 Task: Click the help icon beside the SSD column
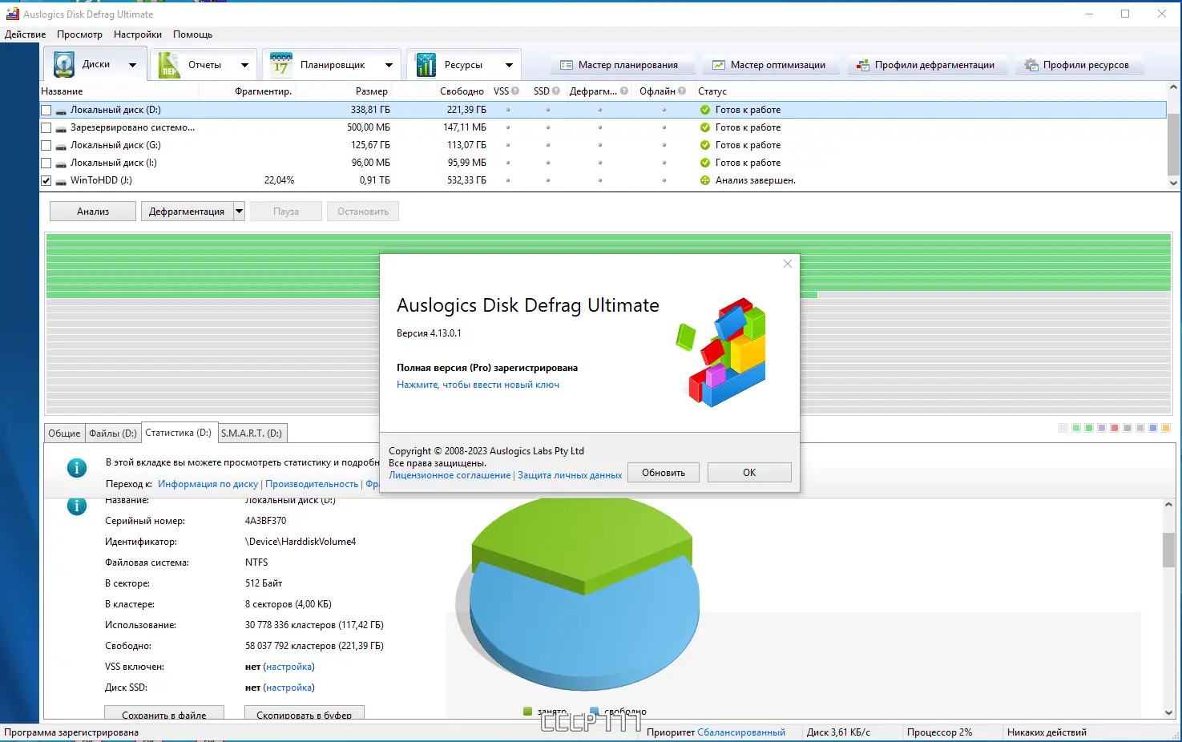(x=556, y=91)
